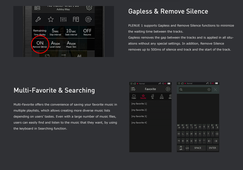243x170 pixels.
Task: Tap the ㅎ key on Korean keyboard
Action: coord(196,134)
